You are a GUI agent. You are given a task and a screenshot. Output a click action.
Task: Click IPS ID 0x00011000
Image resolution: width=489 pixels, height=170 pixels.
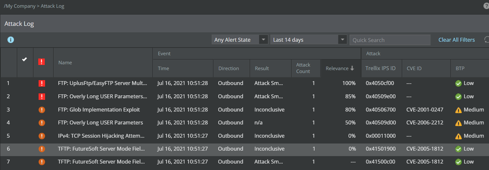[381, 136]
